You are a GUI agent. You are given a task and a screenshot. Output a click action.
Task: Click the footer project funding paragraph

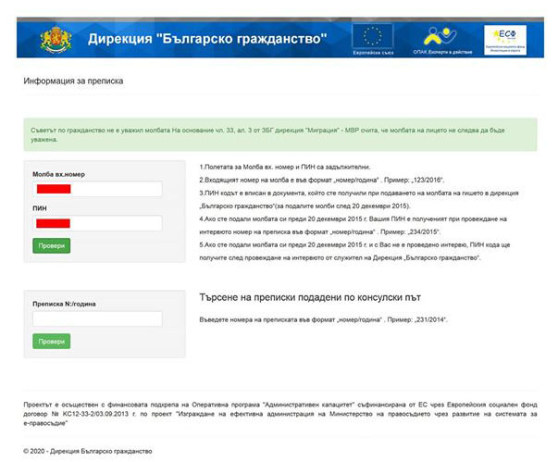point(279,413)
